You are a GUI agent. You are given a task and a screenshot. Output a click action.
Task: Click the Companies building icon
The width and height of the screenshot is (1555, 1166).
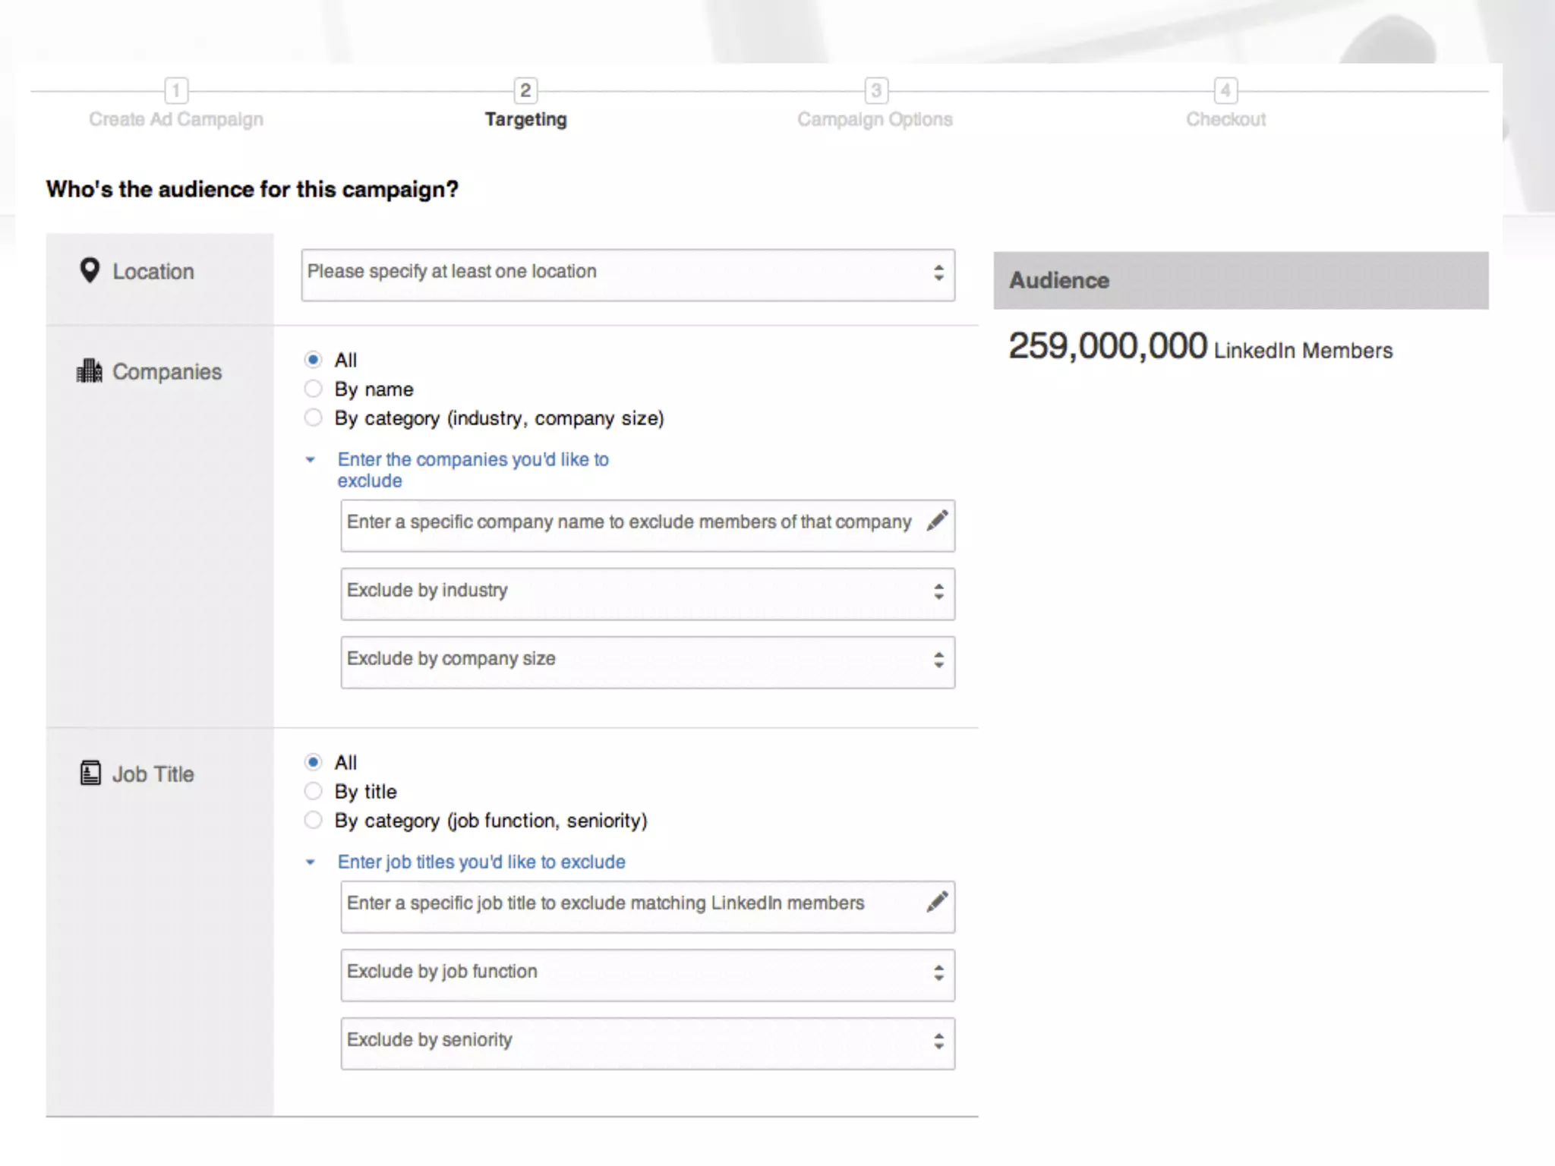pyautogui.click(x=90, y=370)
